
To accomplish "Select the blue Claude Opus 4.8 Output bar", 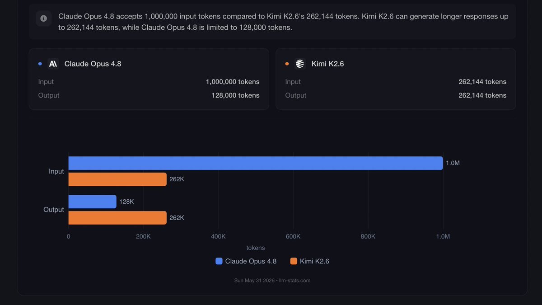I will pos(93,202).
